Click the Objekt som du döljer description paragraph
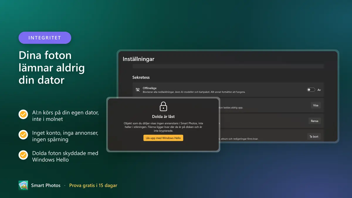352x198 pixels. [163, 127]
